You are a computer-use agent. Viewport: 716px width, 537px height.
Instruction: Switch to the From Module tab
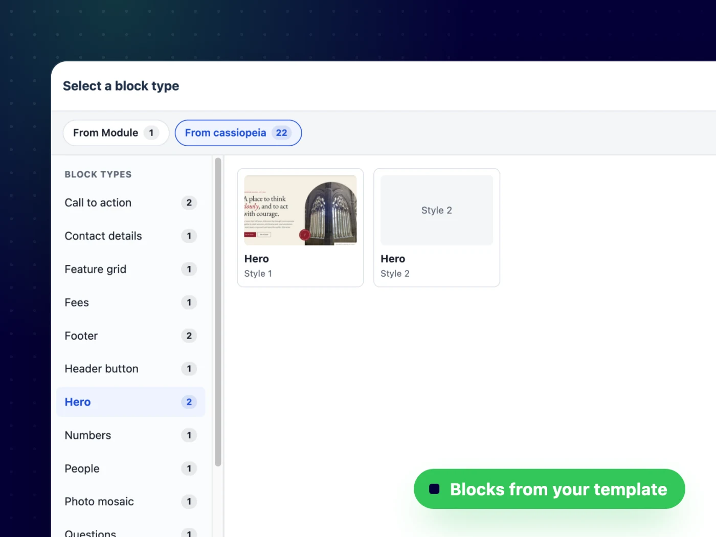tap(116, 133)
